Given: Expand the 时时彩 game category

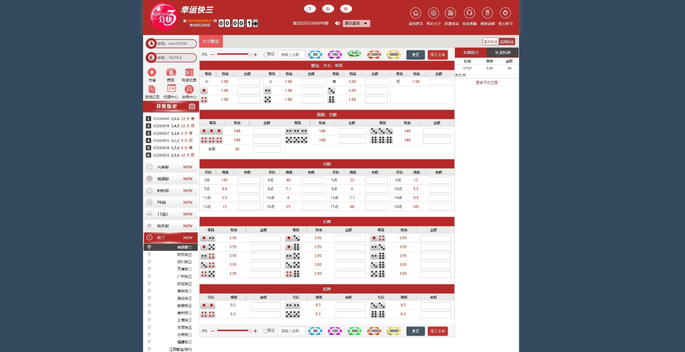Looking at the screenshot, I should [x=171, y=191].
